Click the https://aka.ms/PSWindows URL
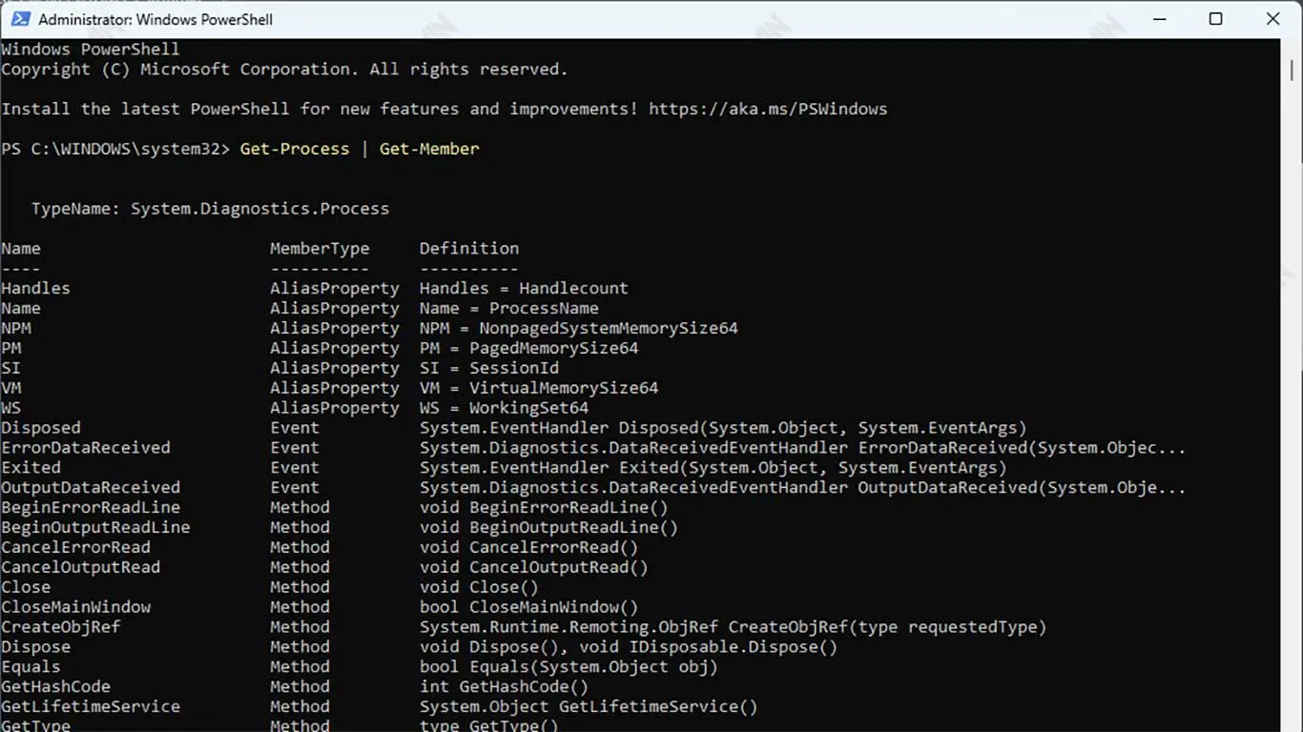 pyautogui.click(x=768, y=109)
